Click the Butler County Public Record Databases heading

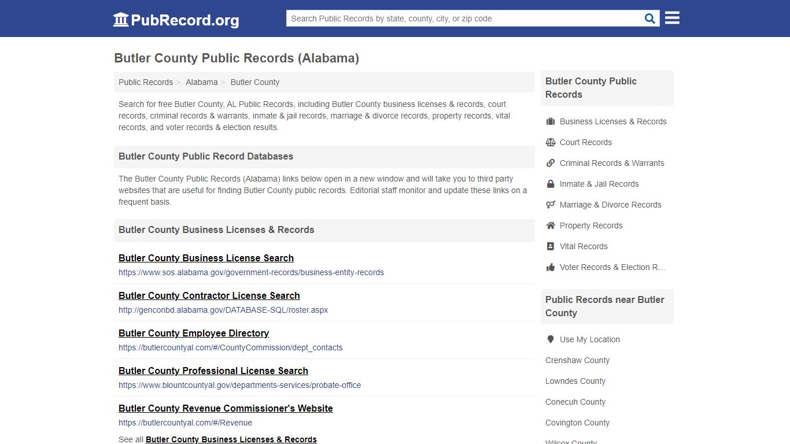coord(206,157)
